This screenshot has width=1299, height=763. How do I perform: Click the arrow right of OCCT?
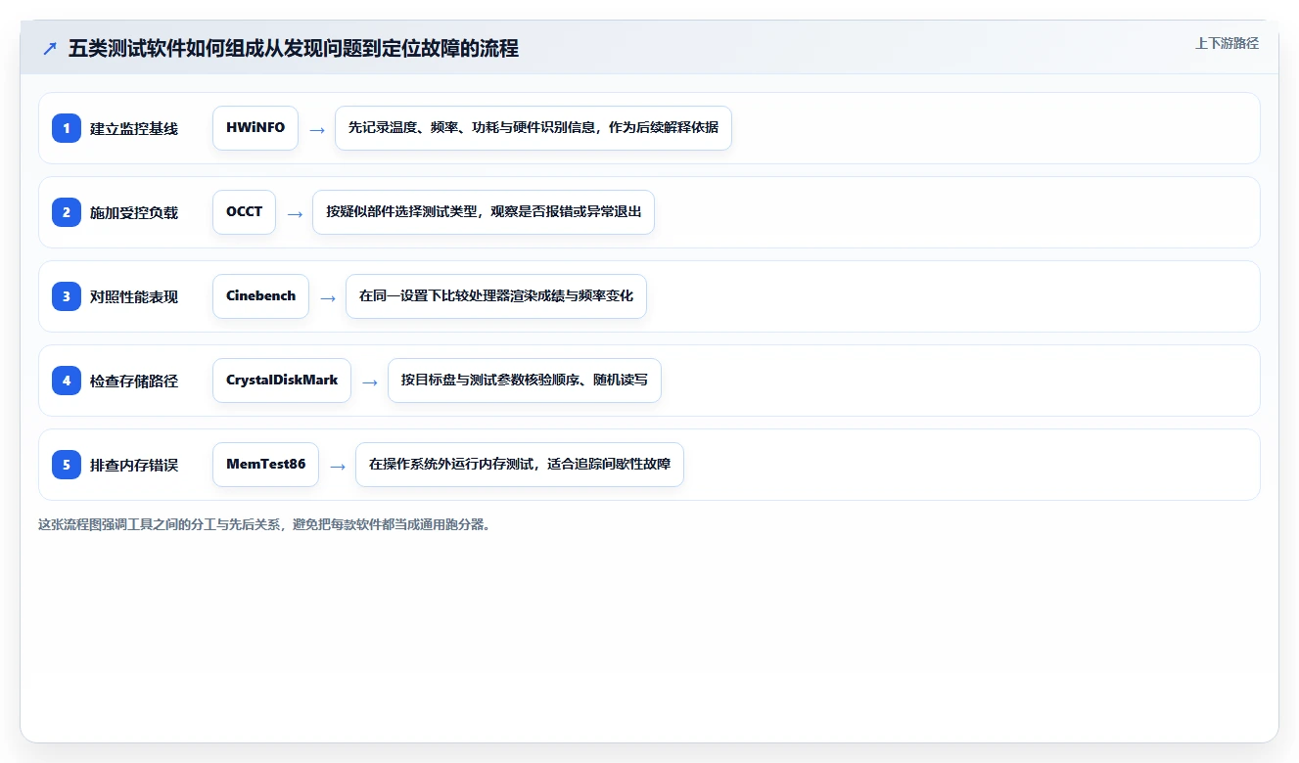click(x=295, y=213)
